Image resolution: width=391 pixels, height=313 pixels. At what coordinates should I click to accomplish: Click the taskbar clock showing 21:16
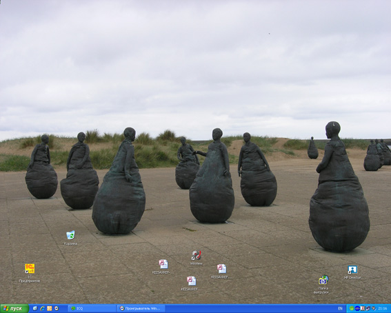[x=383, y=308]
